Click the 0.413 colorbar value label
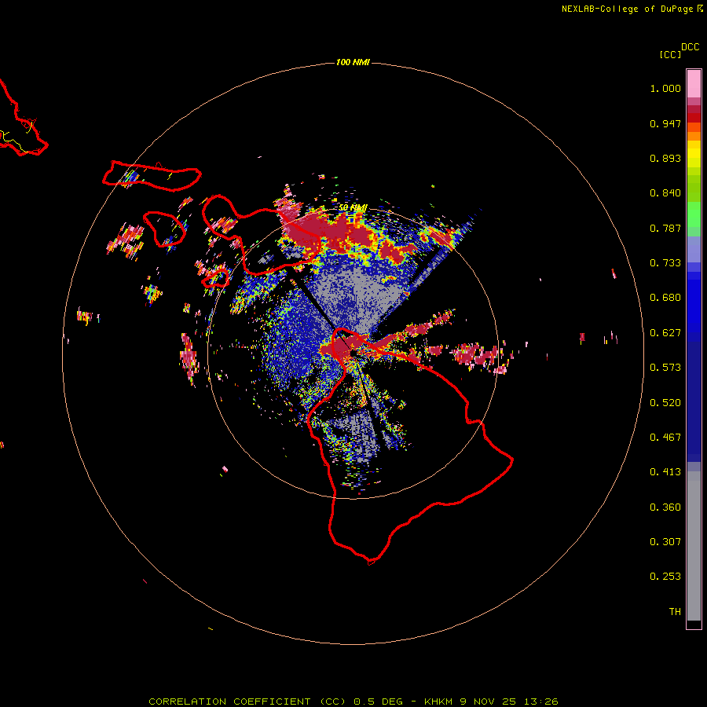The height and width of the screenshot is (707, 707). pyautogui.click(x=665, y=472)
